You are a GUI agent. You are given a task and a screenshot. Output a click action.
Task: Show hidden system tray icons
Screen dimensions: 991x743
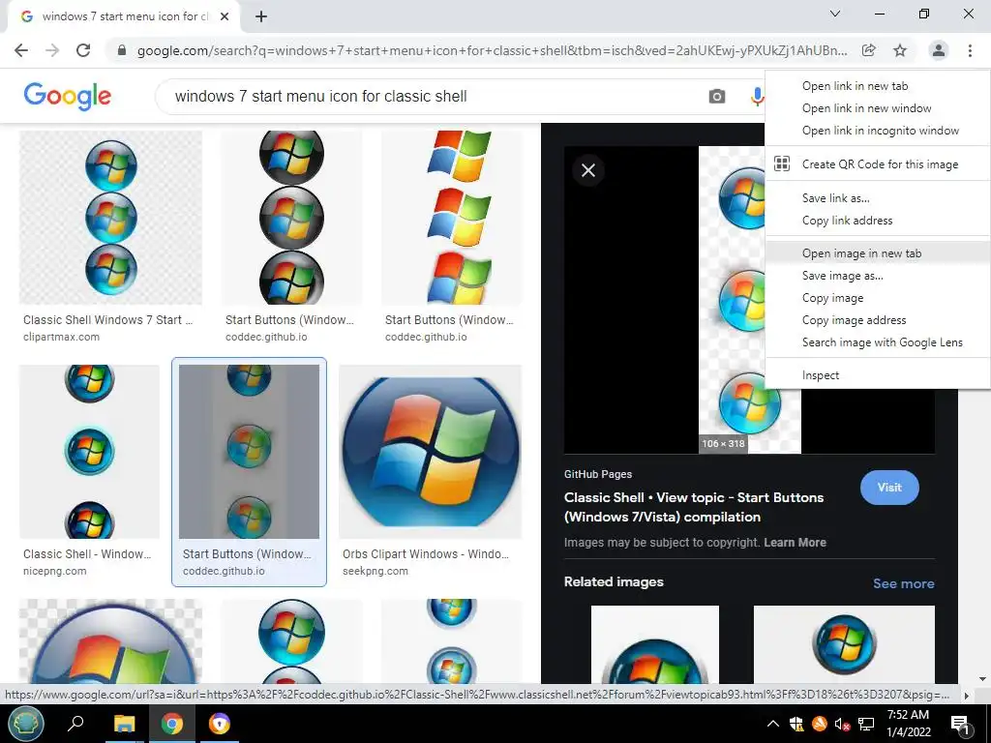pos(773,724)
